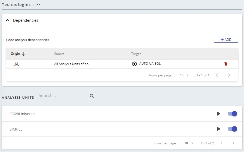Sort by Origin using arrow icon
Image resolution: width=244 pixels, height=152 pixels.
(x=24, y=54)
